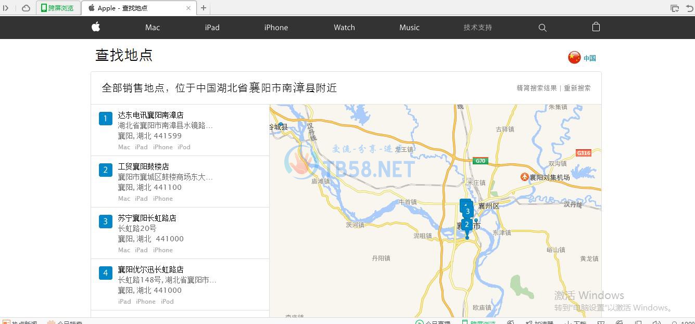This screenshot has width=695, height=324.
Task: Click the text 襄阳, 湖北 441100
Action: (x=150, y=187)
